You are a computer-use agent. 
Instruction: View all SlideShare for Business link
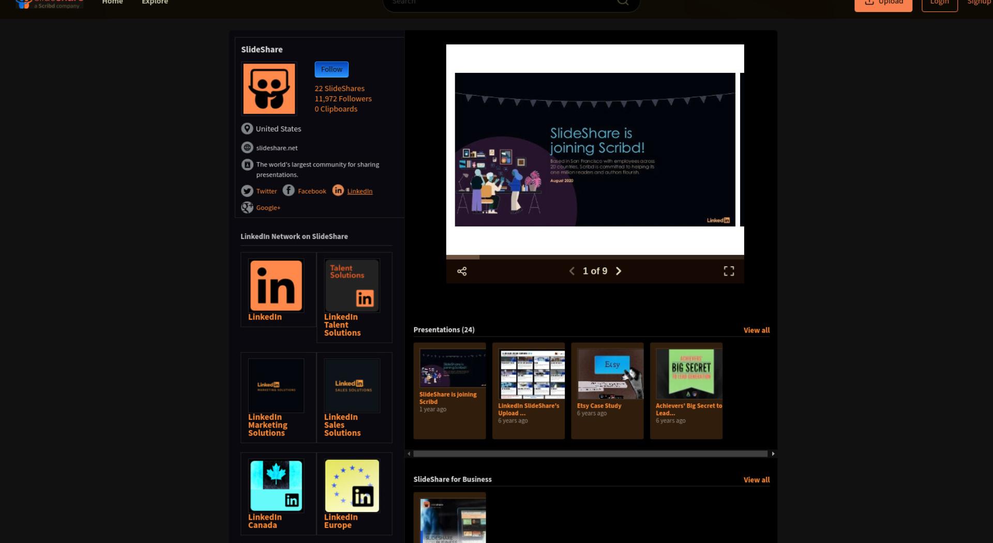point(756,480)
